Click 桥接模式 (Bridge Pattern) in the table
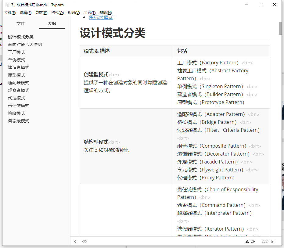The image size is (284, 248). 207,122
